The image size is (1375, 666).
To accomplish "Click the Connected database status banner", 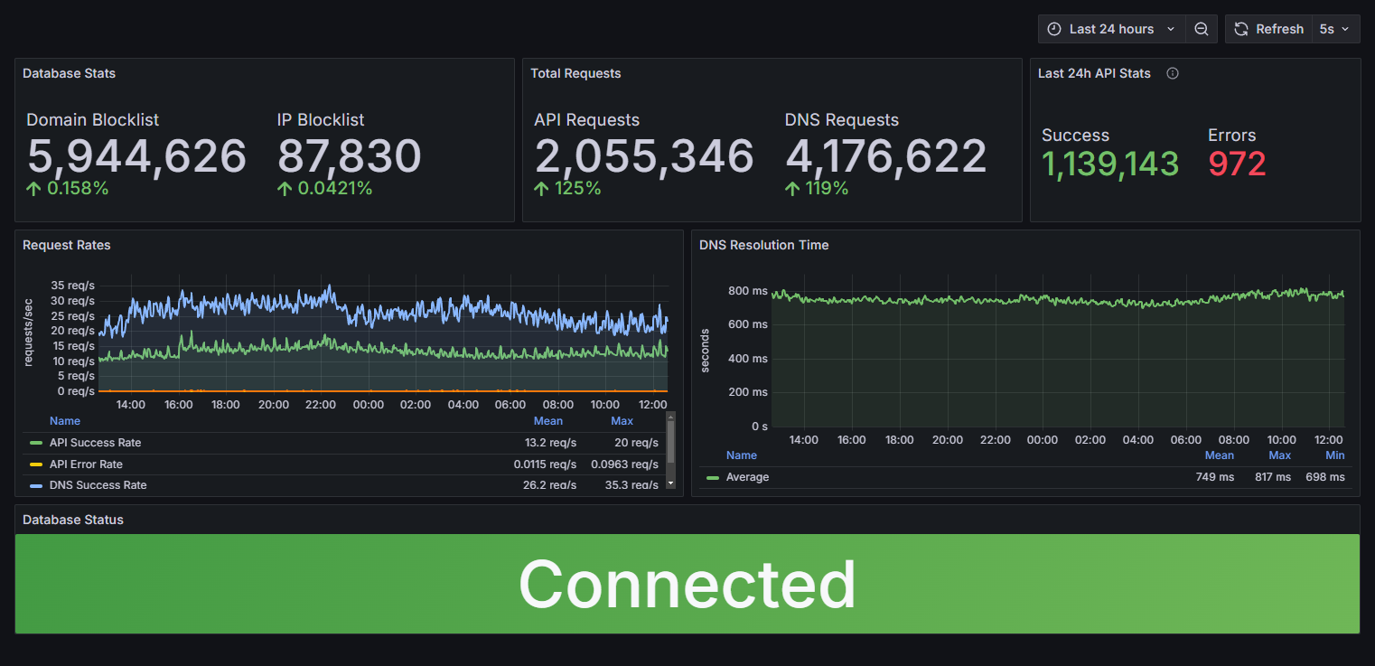I will pyautogui.click(x=687, y=584).
